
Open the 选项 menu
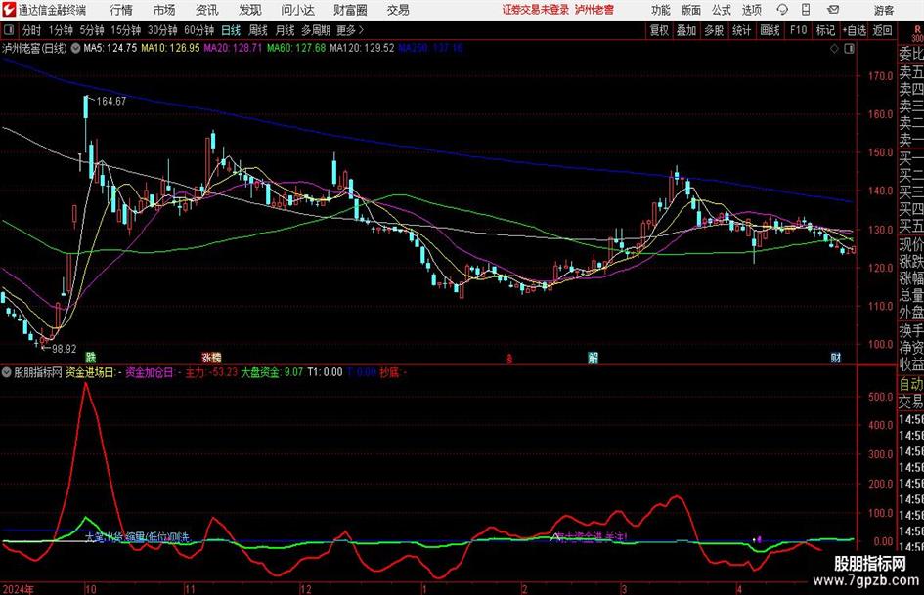pos(751,10)
